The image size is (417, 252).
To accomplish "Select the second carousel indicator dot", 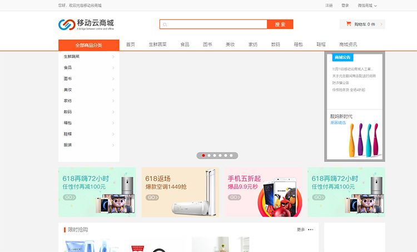I will 209,155.
